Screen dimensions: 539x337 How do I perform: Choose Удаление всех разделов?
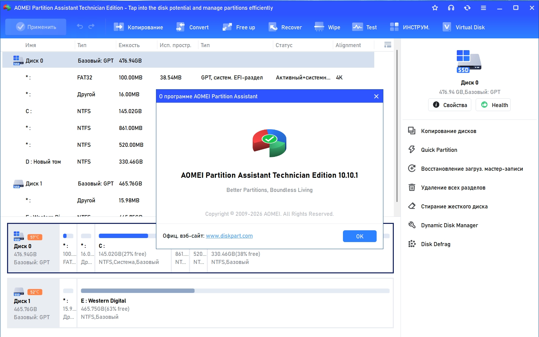pos(447,188)
